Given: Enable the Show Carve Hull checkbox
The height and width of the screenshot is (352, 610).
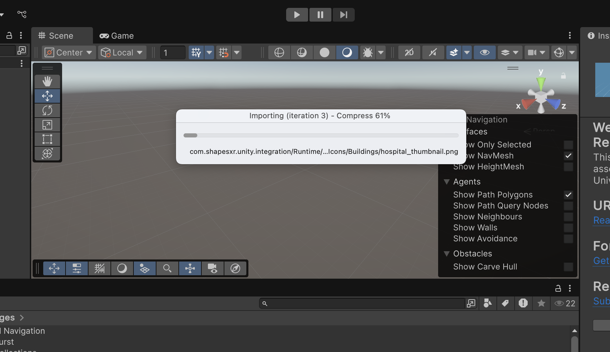Looking at the screenshot, I should coord(568,267).
